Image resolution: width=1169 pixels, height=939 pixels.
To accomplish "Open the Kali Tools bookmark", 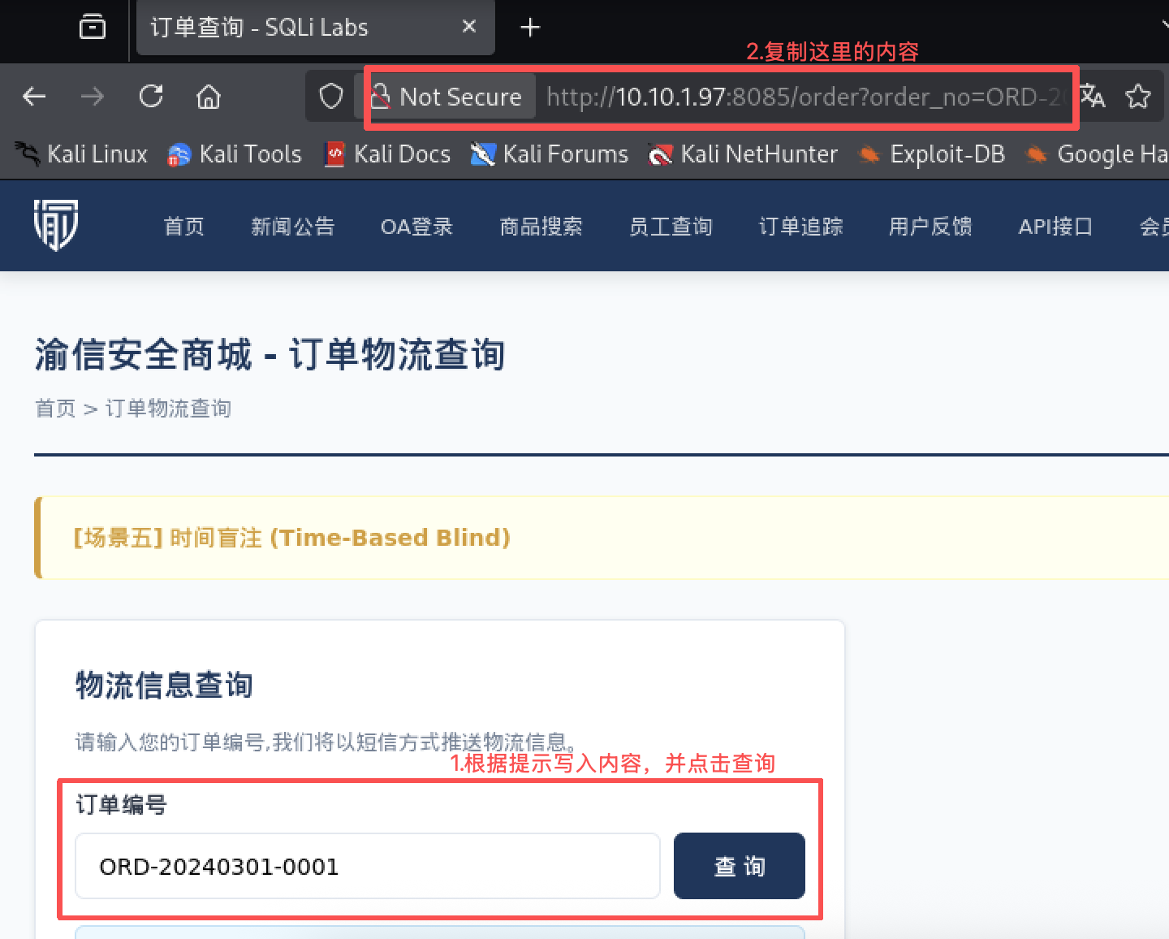I will click(x=235, y=154).
